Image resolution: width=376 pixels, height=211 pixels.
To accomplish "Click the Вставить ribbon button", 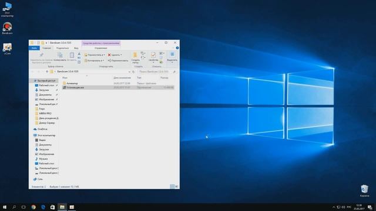I will pyautogui.click(x=72, y=57).
